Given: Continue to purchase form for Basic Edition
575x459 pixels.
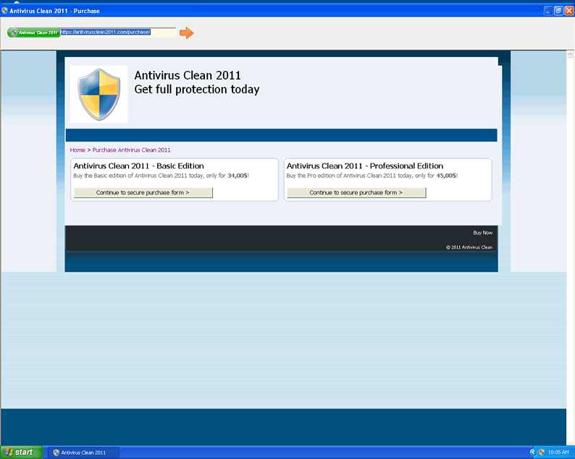Looking at the screenshot, I should pos(143,193).
